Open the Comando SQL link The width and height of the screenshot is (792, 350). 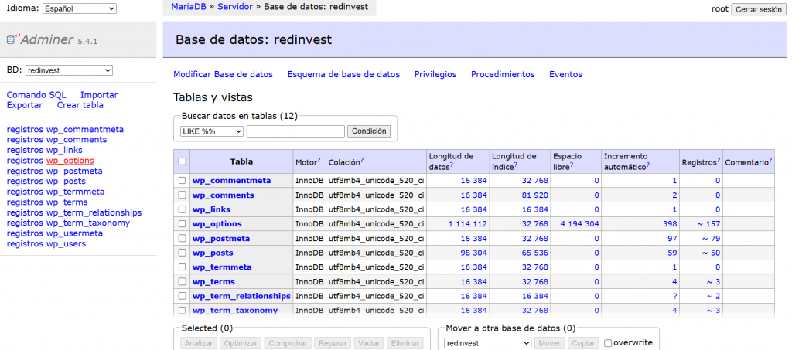(36, 94)
